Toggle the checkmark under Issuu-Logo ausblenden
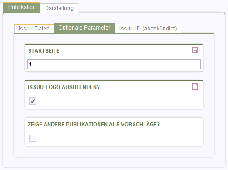 point(33,101)
